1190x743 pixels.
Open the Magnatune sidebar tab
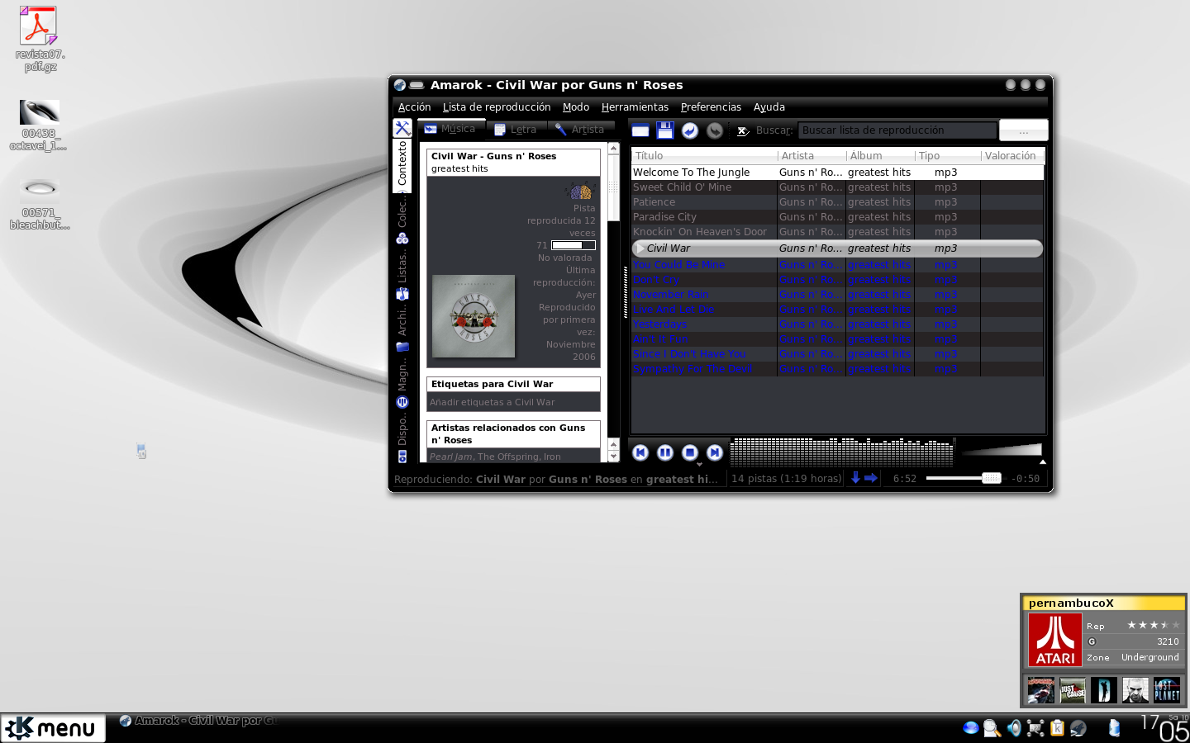pyautogui.click(x=402, y=383)
